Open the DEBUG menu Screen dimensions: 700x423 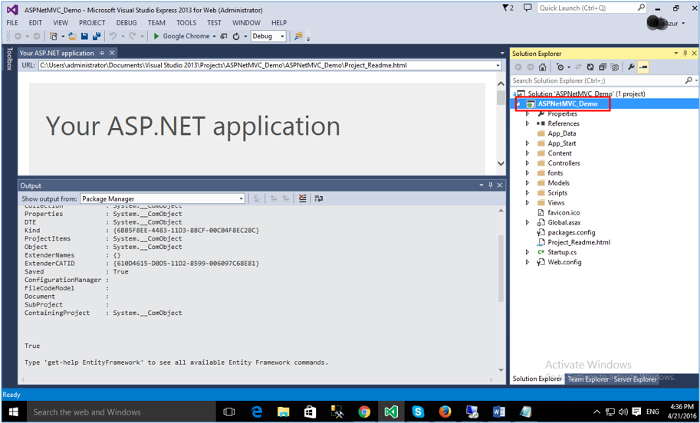(x=127, y=23)
